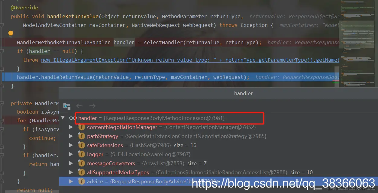Screen dimensions: 378x193
Task: Click the back arrow in handler popup
Action: [x=79, y=106]
